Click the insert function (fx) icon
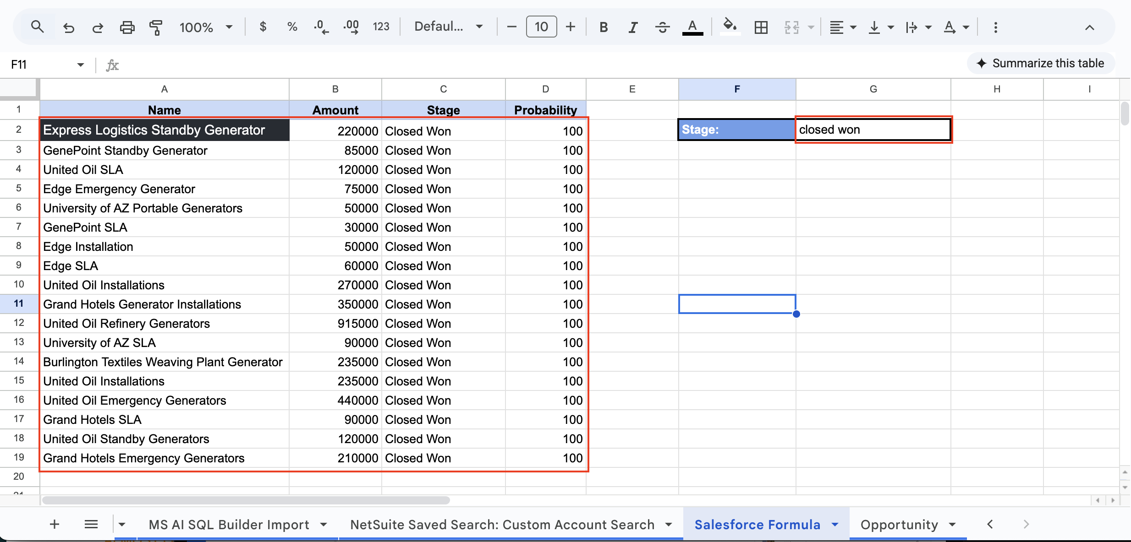 pos(112,65)
